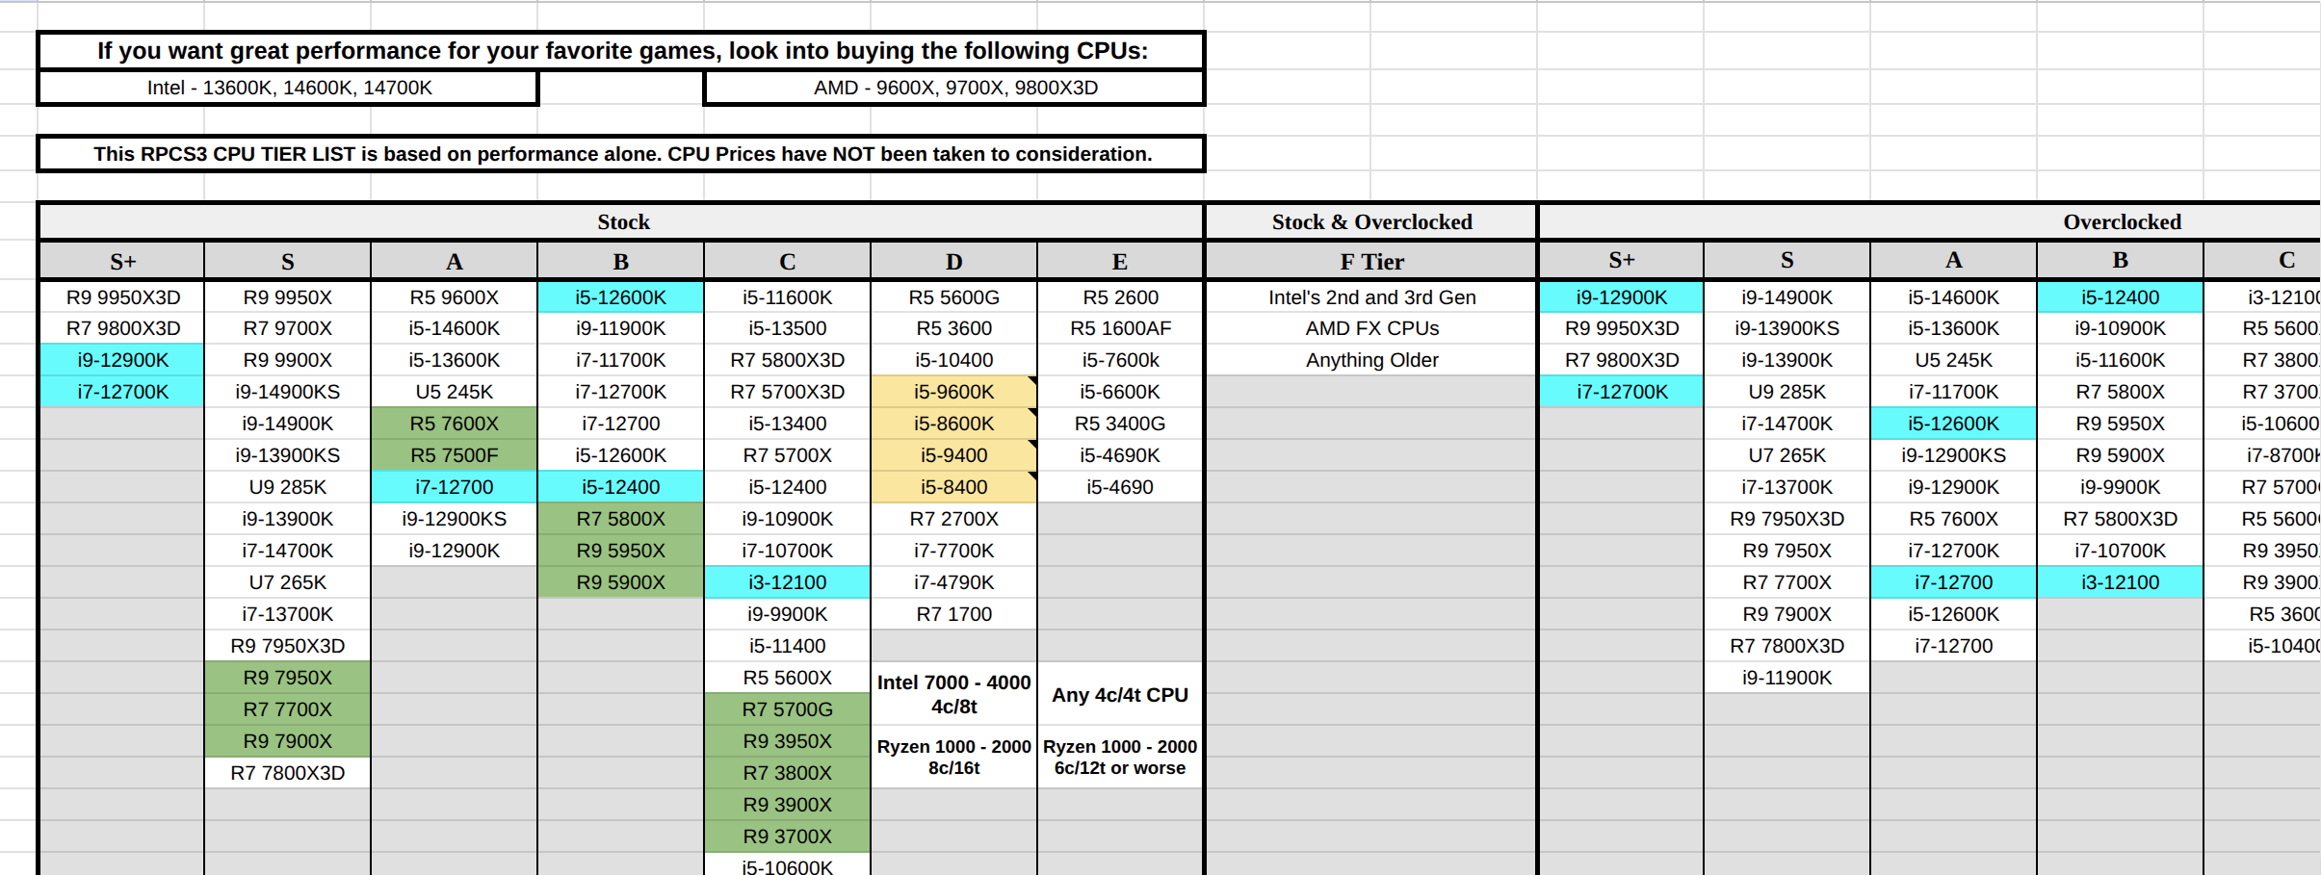Select Ryzen 1000 - 2000 6c/12t or worse cell
This screenshot has height=875, width=2321.
[1120, 757]
